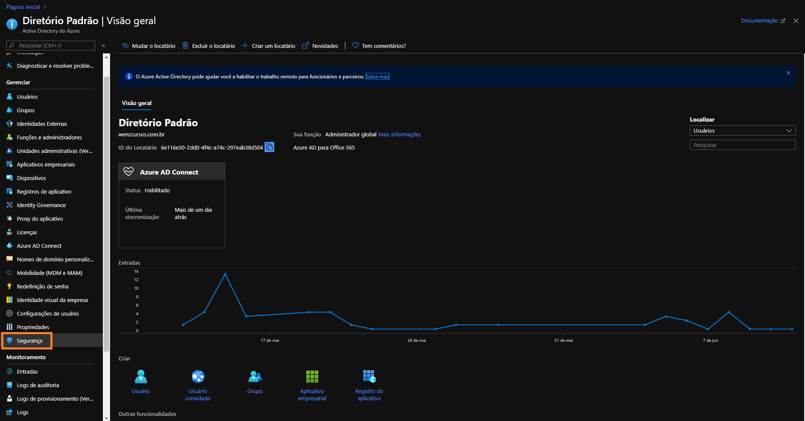Viewport: 805px width, 421px height.
Task: Copy the tenant ID with the copy icon
Action: [x=269, y=147]
